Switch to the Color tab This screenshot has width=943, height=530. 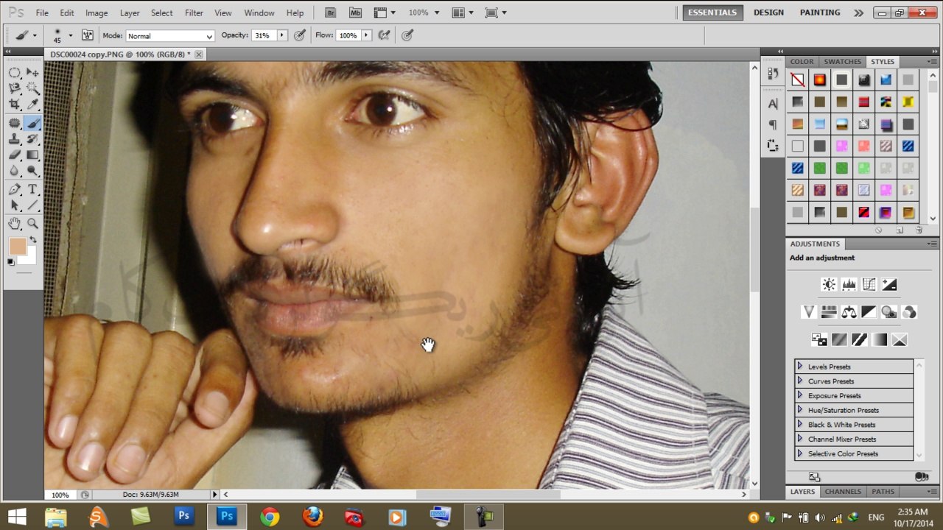coord(802,62)
